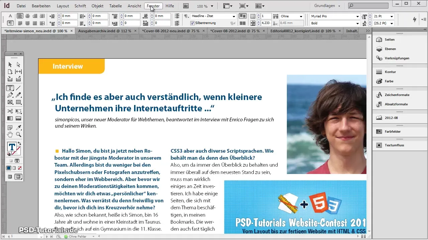Click the Bridge (Br) button
428x240 pixels.
[x=186, y=6]
